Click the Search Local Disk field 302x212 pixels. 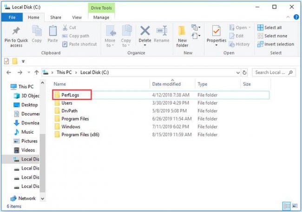click(274, 72)
